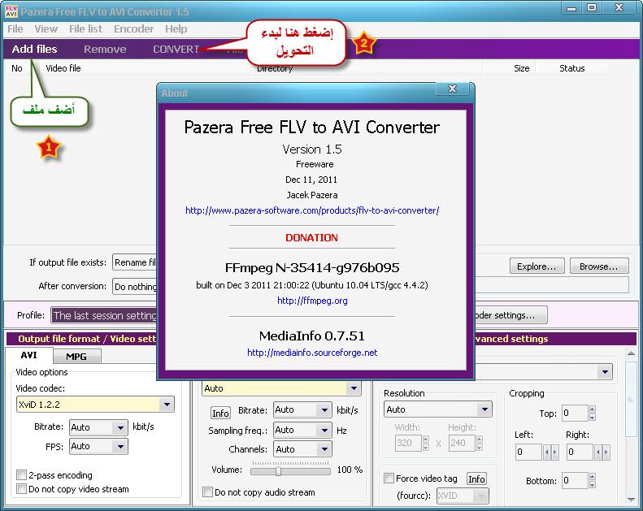
Task: Click the Size column header
Action: (x=510, y=68)
